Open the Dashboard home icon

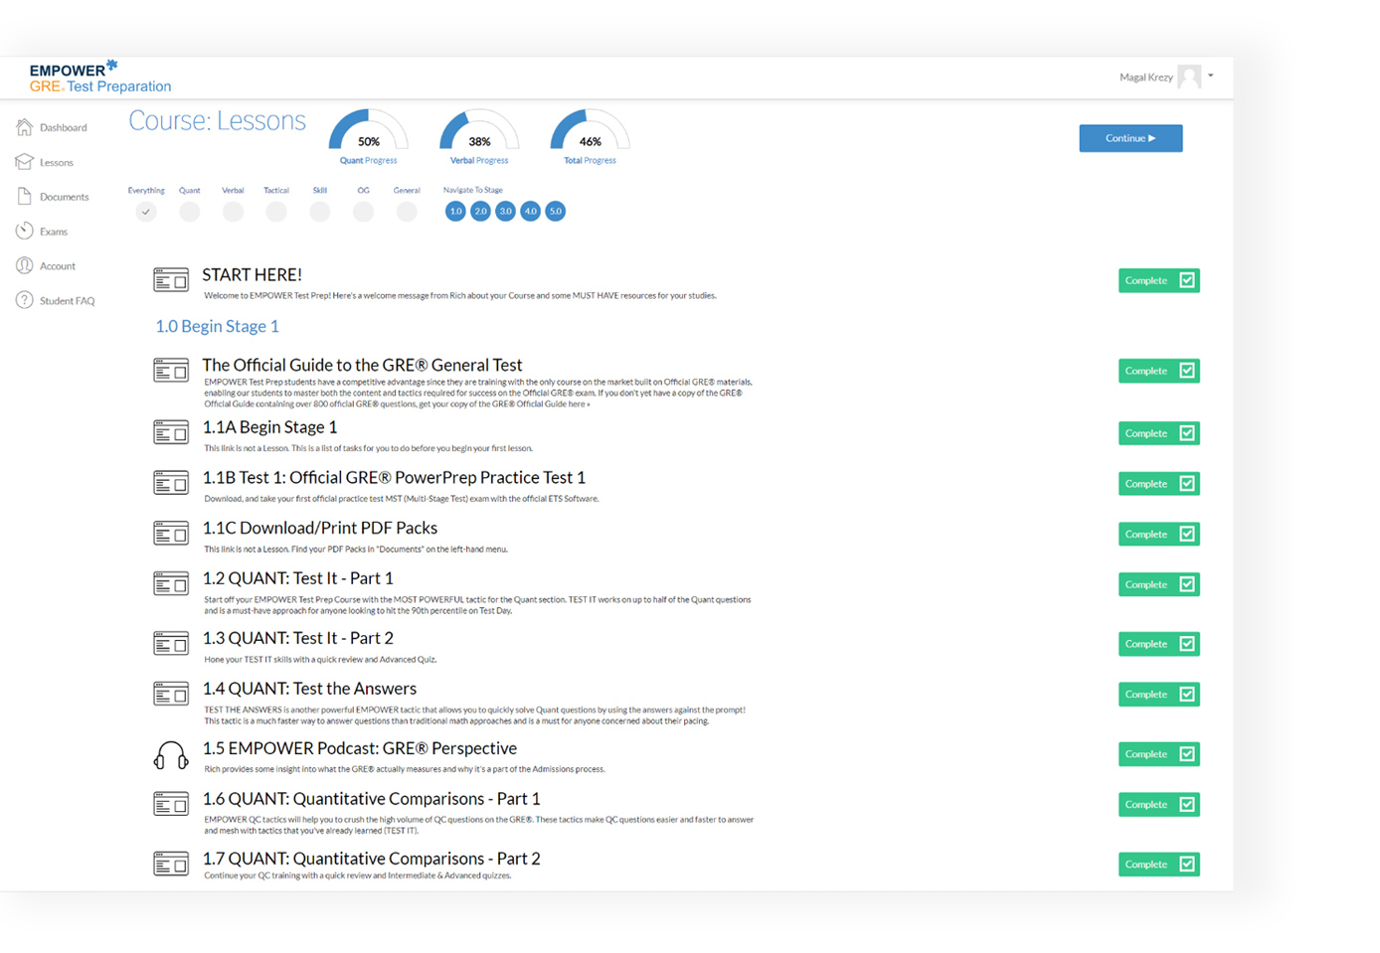coord(25,127)
